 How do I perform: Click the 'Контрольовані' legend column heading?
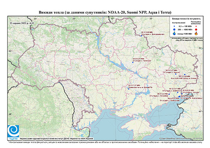coord(178,23)
